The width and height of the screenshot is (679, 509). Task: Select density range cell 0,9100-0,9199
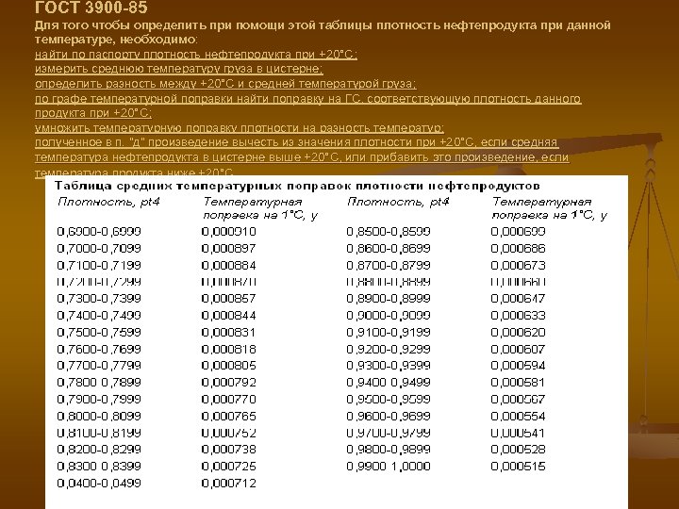[389, 333]
